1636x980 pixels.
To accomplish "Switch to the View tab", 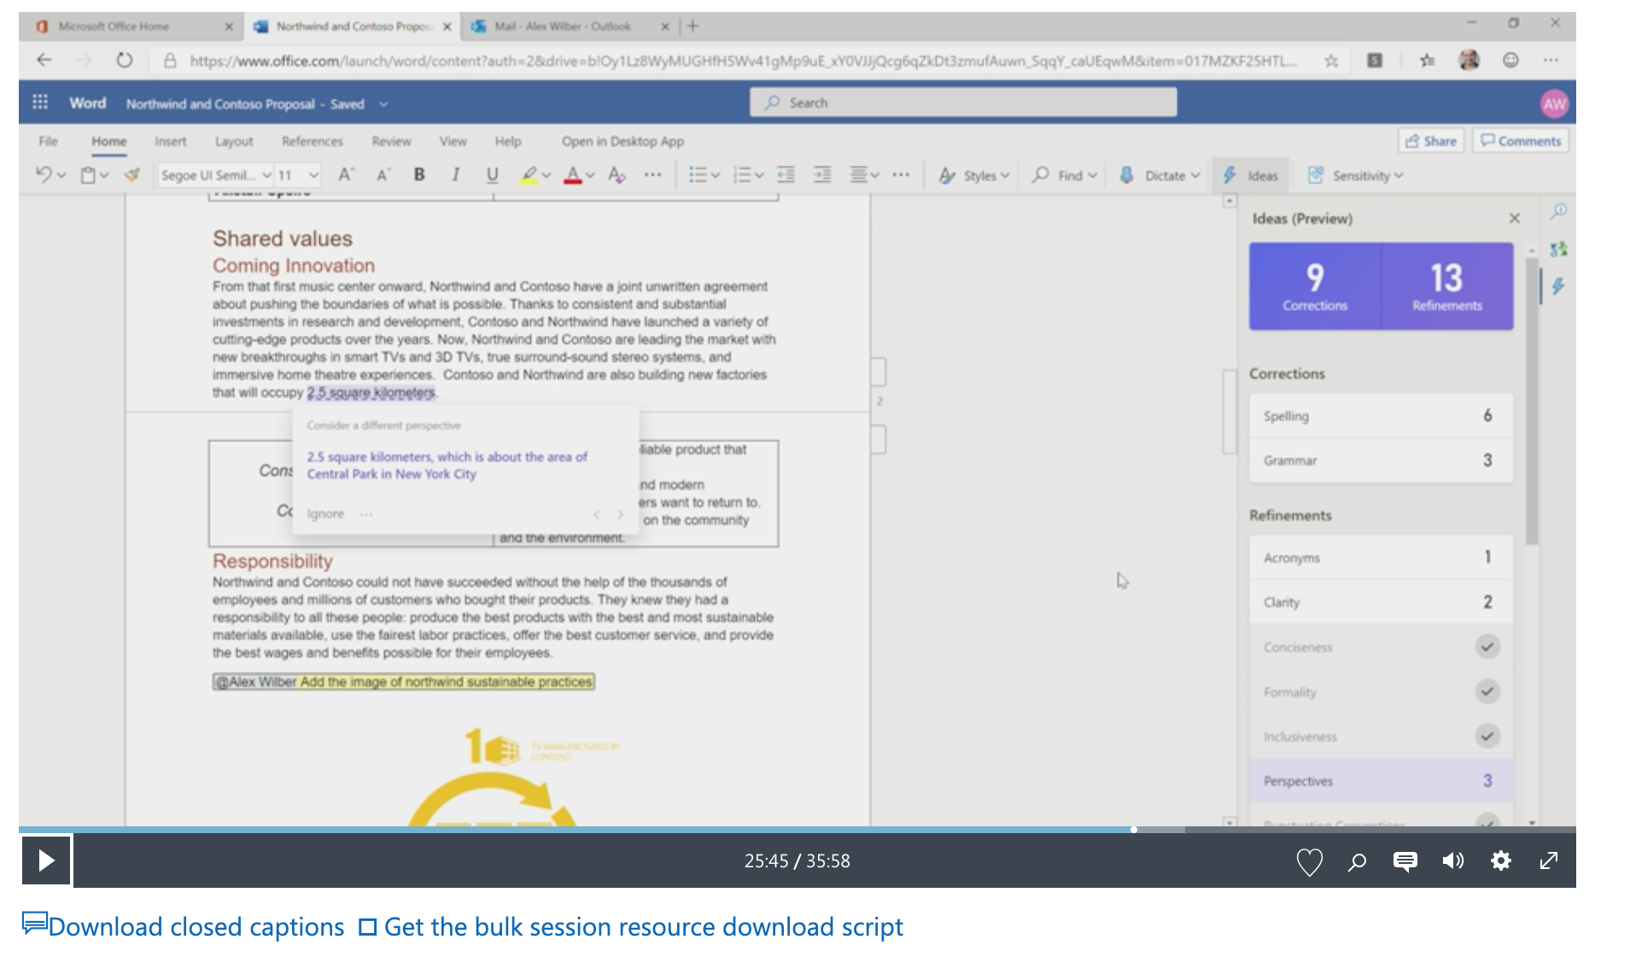I will (453, 141).
